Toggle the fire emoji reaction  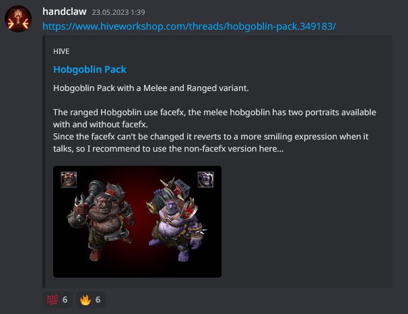point(90,300)
